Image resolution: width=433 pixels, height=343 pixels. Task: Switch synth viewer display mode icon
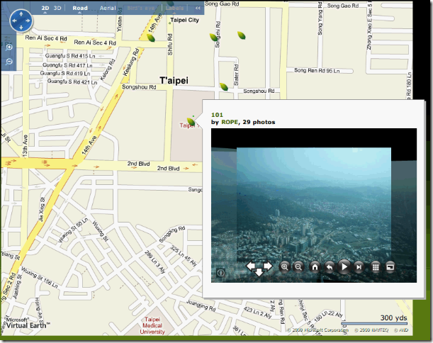(x=390, y=267)
